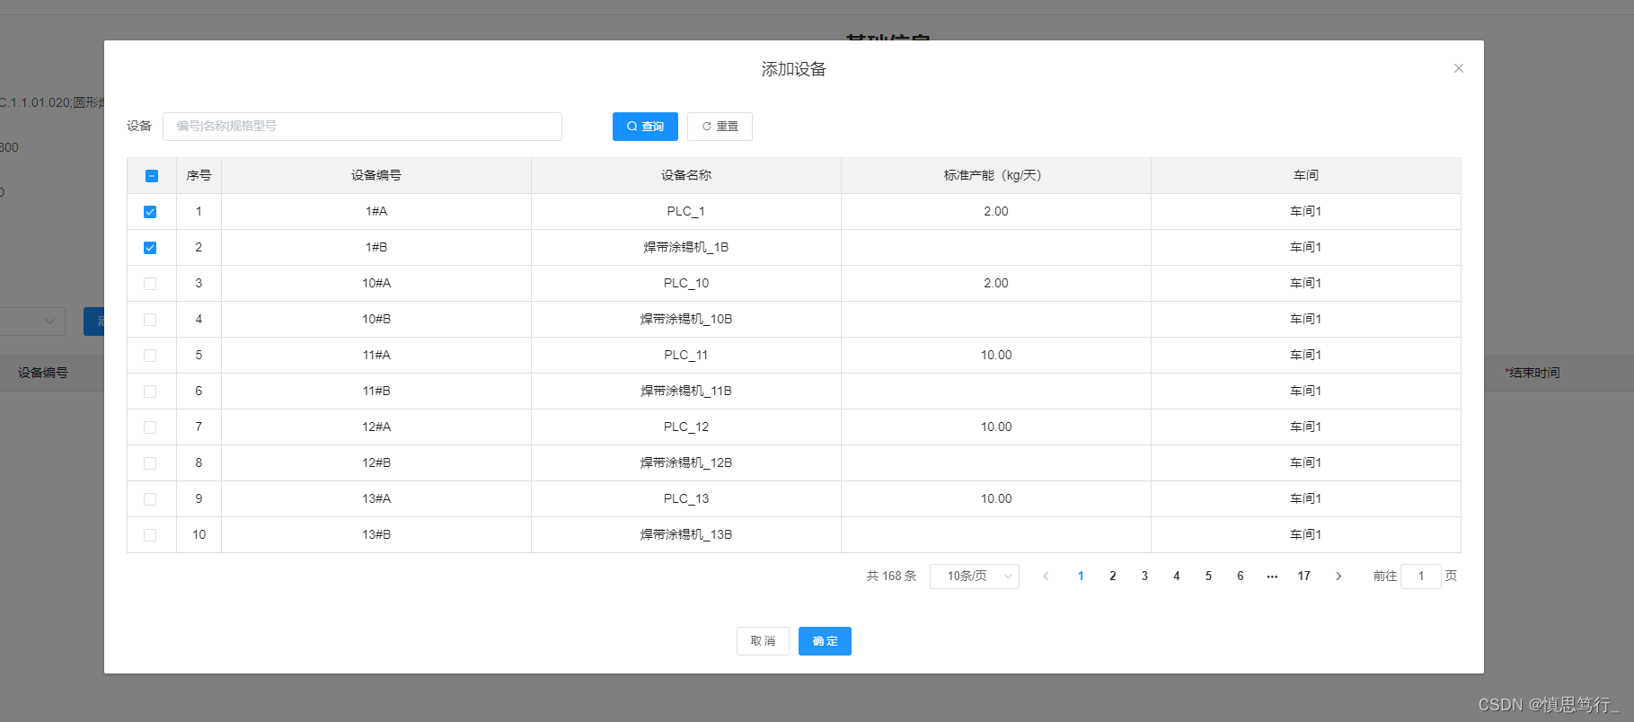Screen dimensions: 1634x722
Task: Click 设备编号 header in background page
Action: point(43,373)
